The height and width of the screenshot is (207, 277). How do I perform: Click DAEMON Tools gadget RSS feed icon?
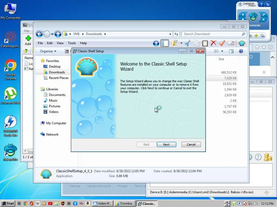pyautogui.click(x=268, y=4)
